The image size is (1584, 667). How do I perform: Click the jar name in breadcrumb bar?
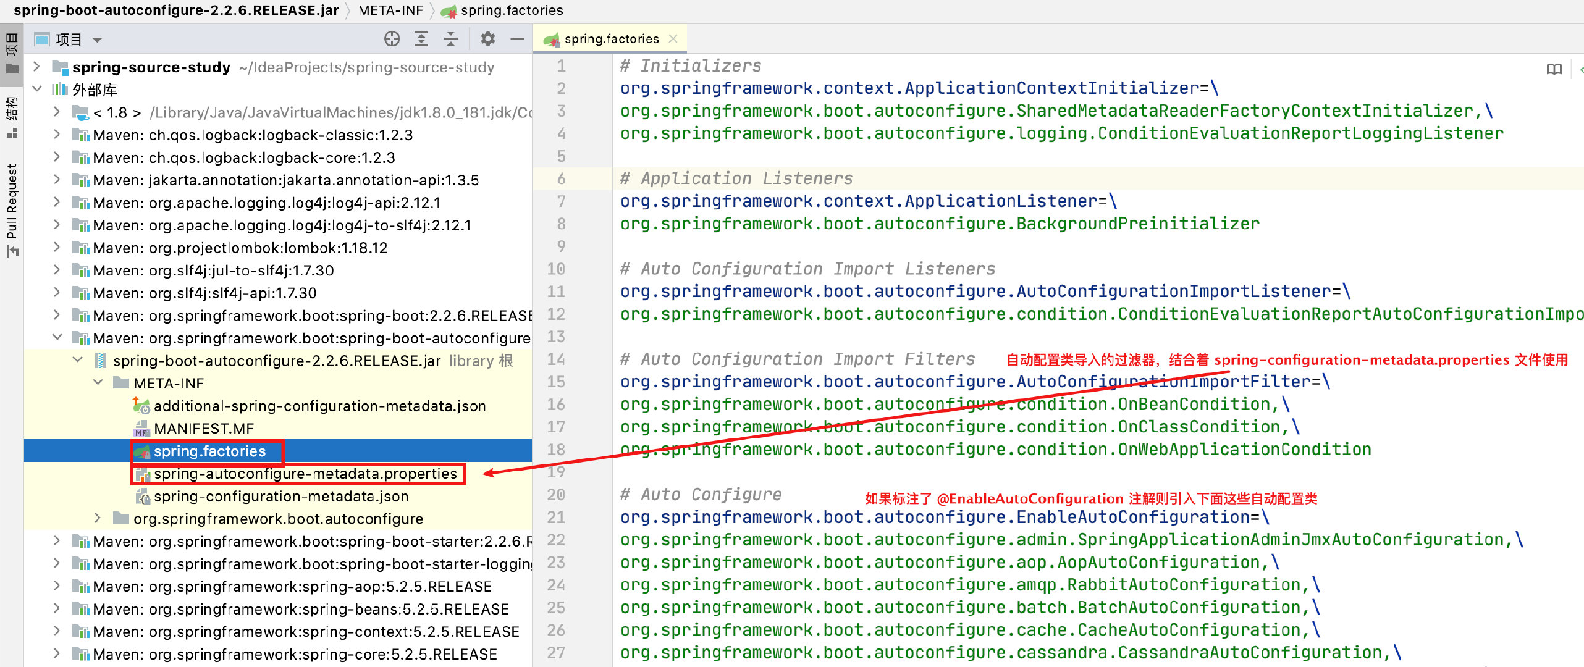[176, 10]
